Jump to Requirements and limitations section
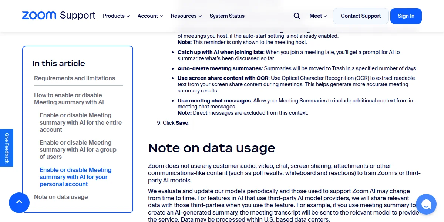This screenshot has width=444, height=222. tap(74, 78)
